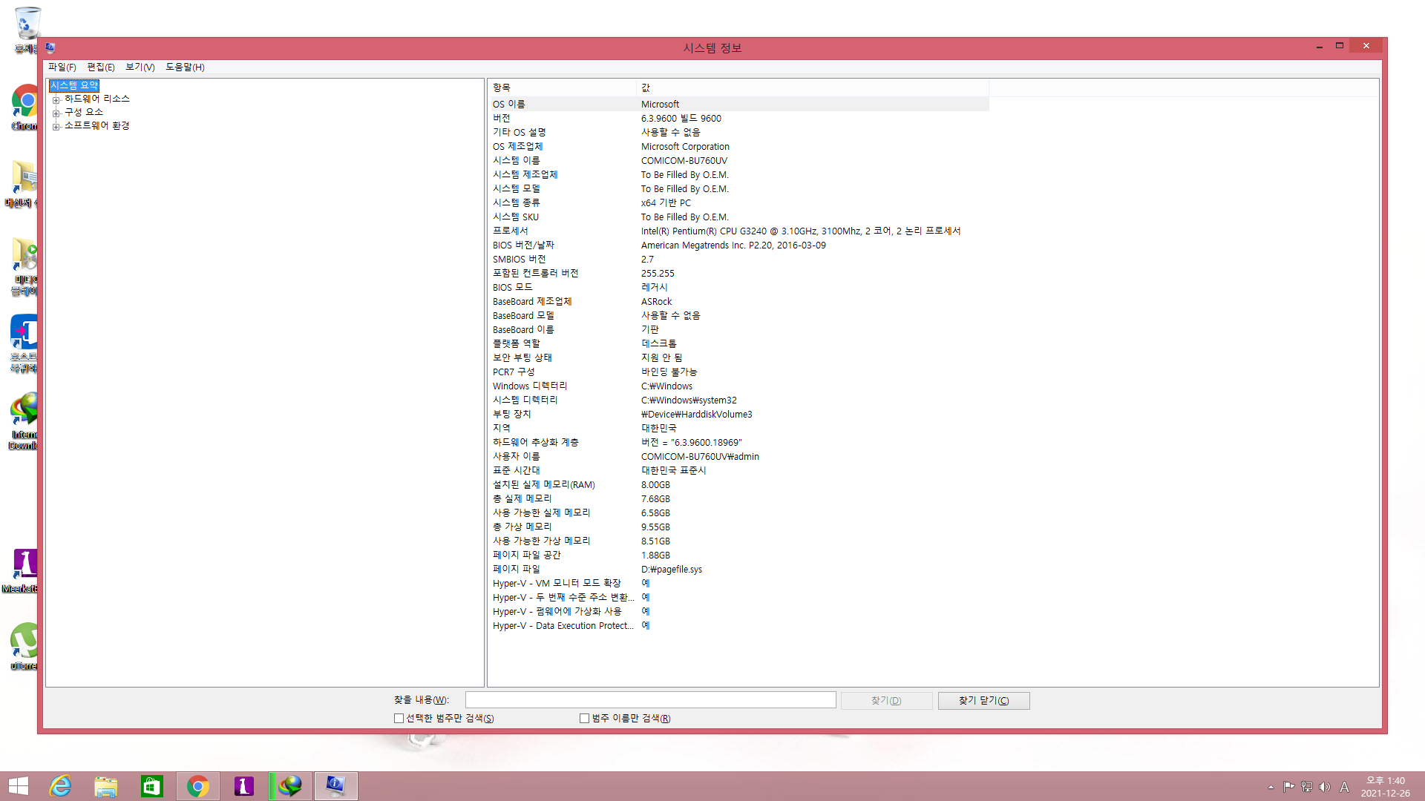1425x801 pixels.
Task: Switch to System Information taskbar button
Action: [x=336, y=786]
